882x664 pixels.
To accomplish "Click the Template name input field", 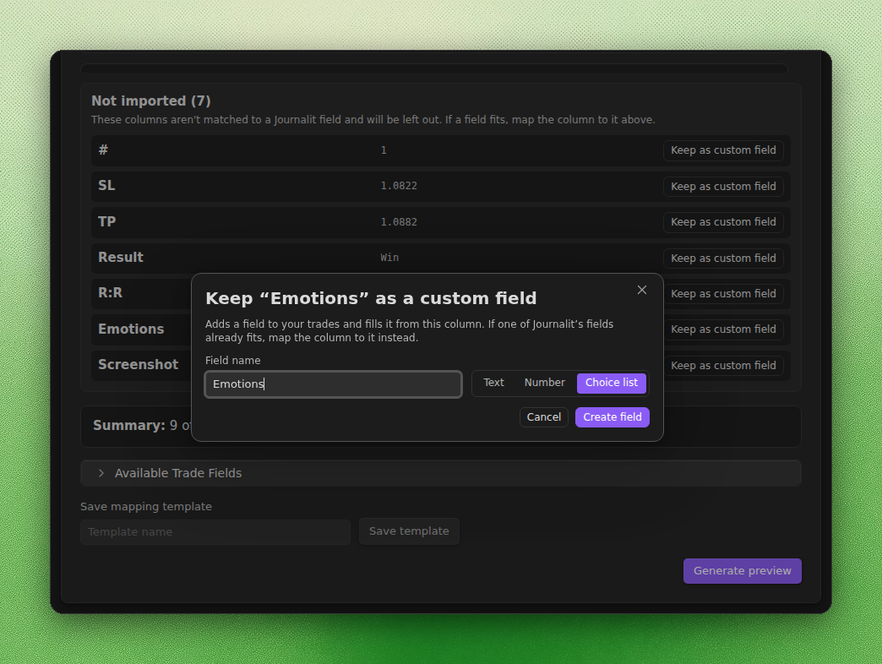I will 215,532.
